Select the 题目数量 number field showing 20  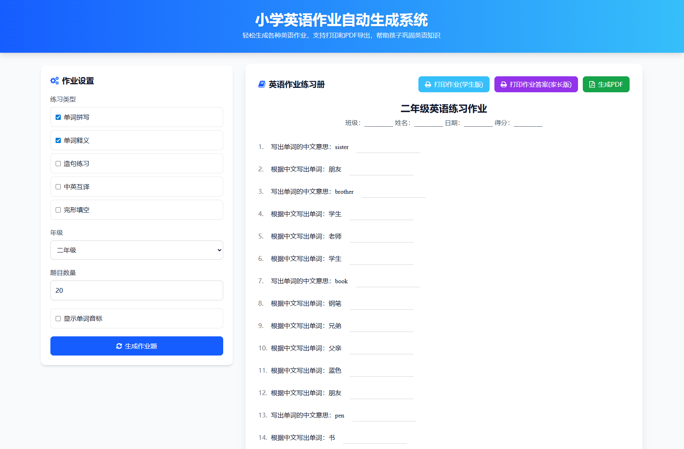136,290
